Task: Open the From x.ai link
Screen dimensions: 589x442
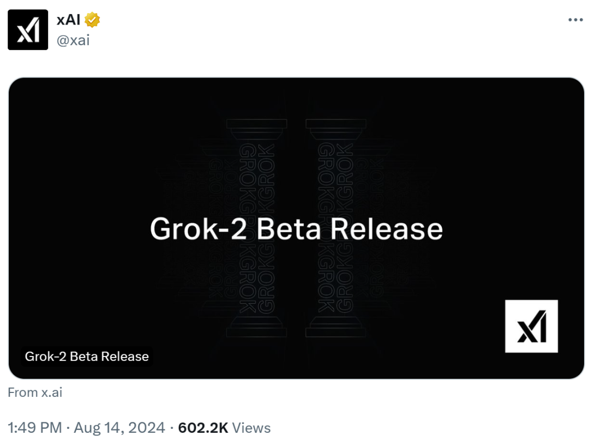Action: click(x=34, y=392)
